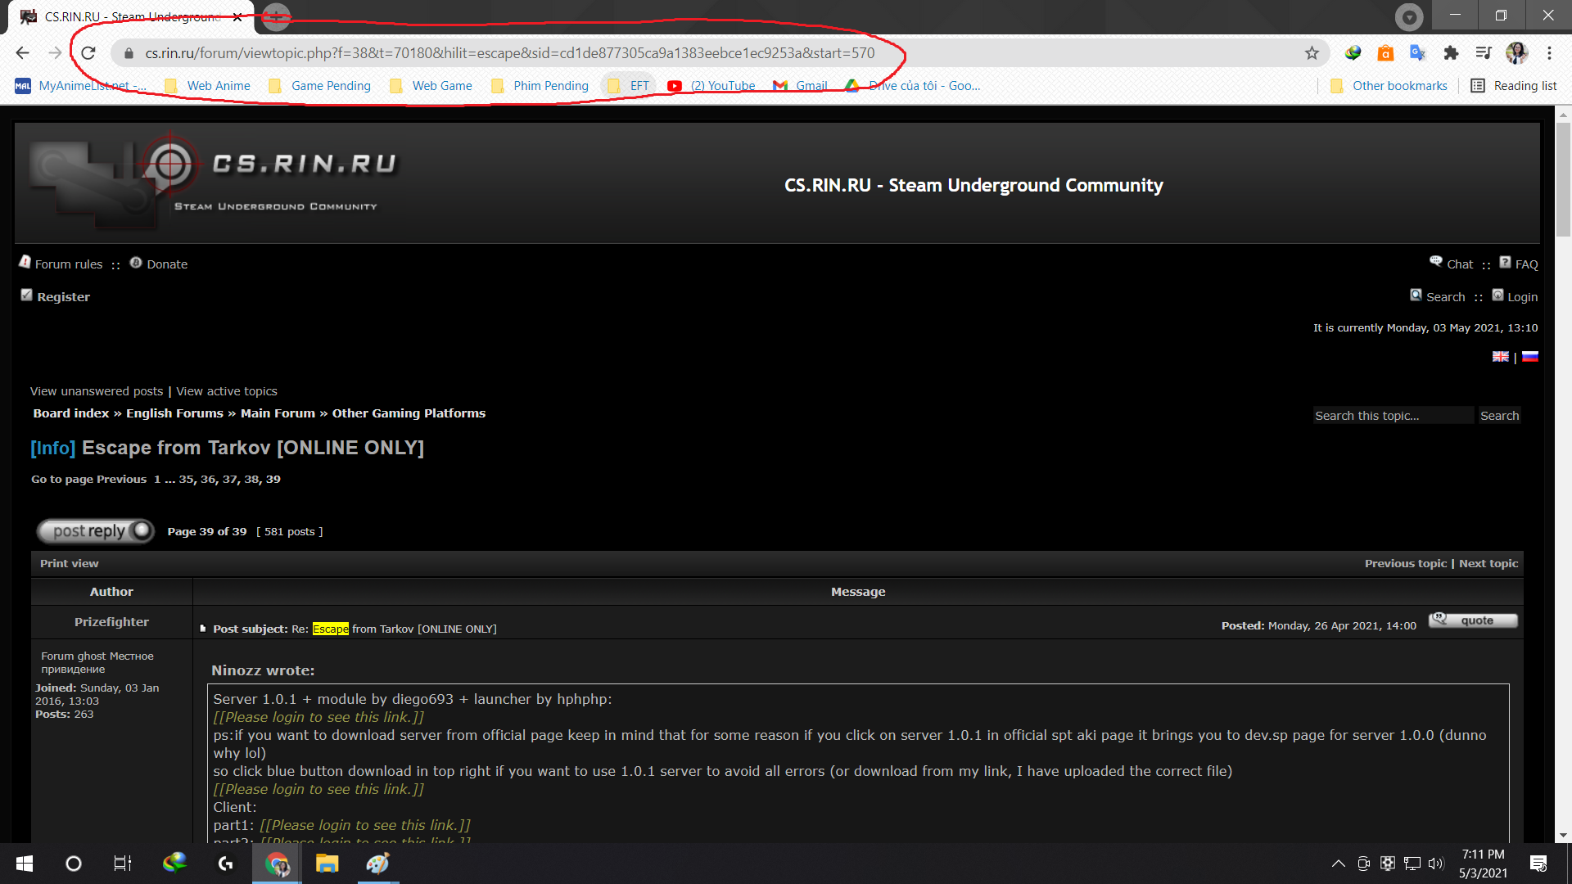Open Forum rules link
The height and width of the screenshot is (884, 1572).
[69, 264]
